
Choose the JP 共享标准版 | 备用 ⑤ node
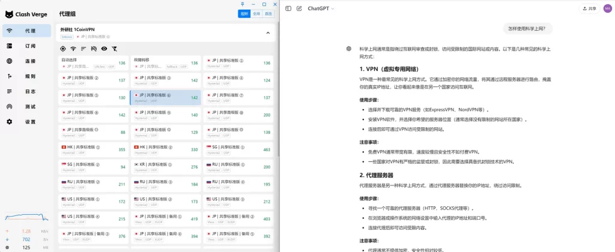[x=238, y=236]
